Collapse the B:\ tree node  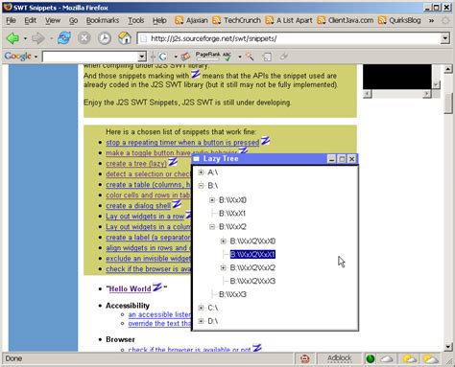201,186
